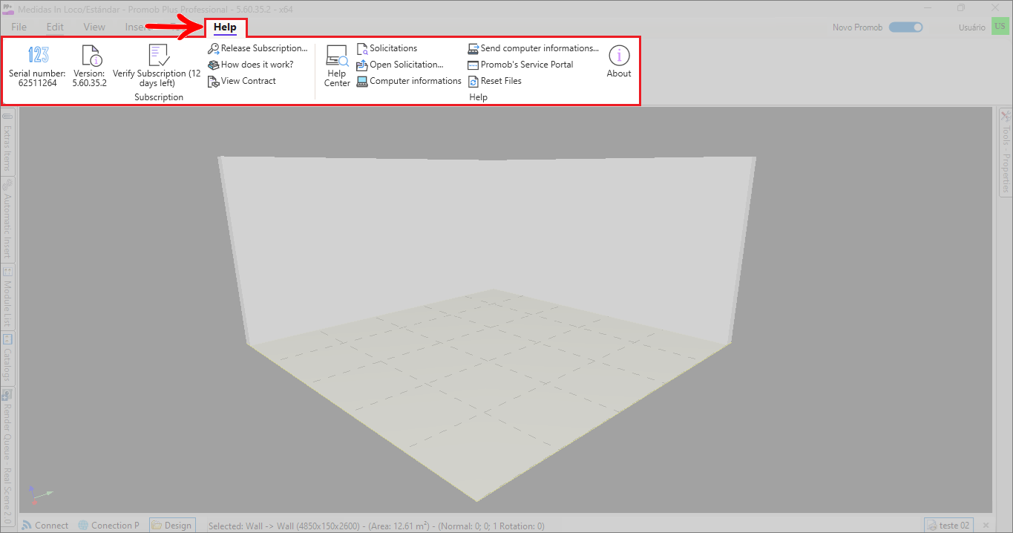Select the Help ribbon tab
Screen dimensions: 1013x533
click(x=225, y=27)
